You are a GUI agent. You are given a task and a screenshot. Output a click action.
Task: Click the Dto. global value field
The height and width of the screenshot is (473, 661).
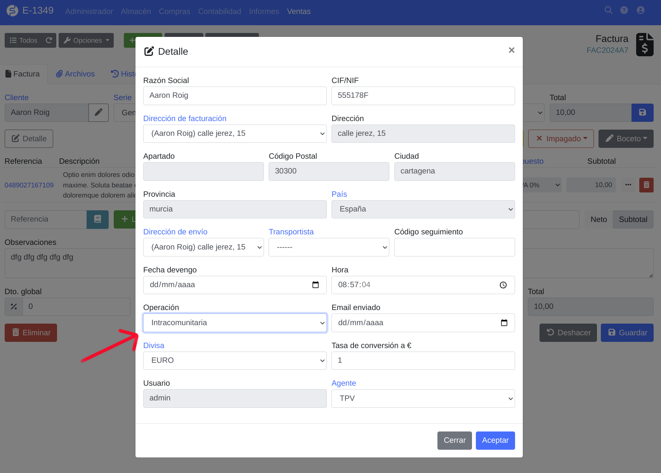point(76,307)
